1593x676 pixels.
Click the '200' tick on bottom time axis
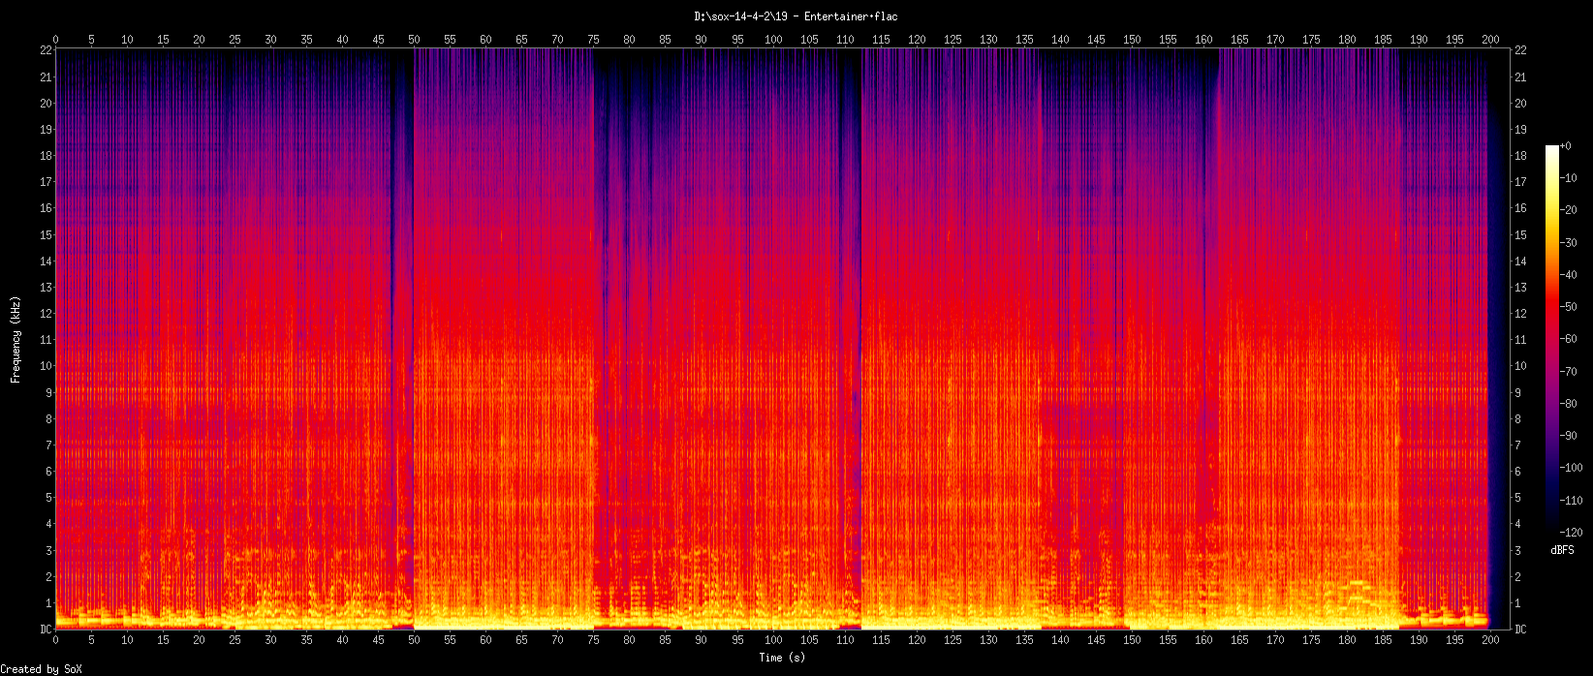point(1490,639)
